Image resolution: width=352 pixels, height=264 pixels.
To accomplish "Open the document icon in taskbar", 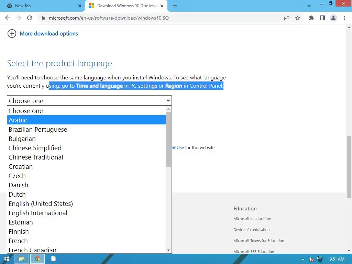I will [53, 259].
